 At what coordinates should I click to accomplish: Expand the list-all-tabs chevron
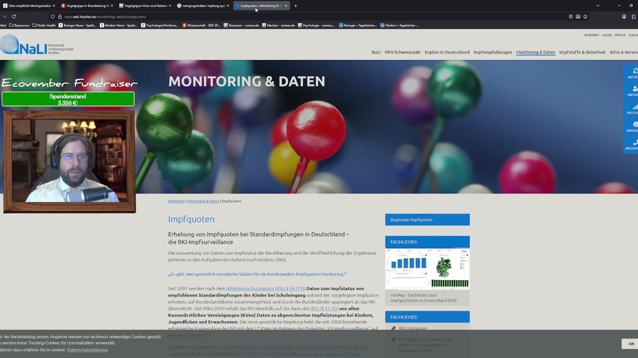coord(598,6)
